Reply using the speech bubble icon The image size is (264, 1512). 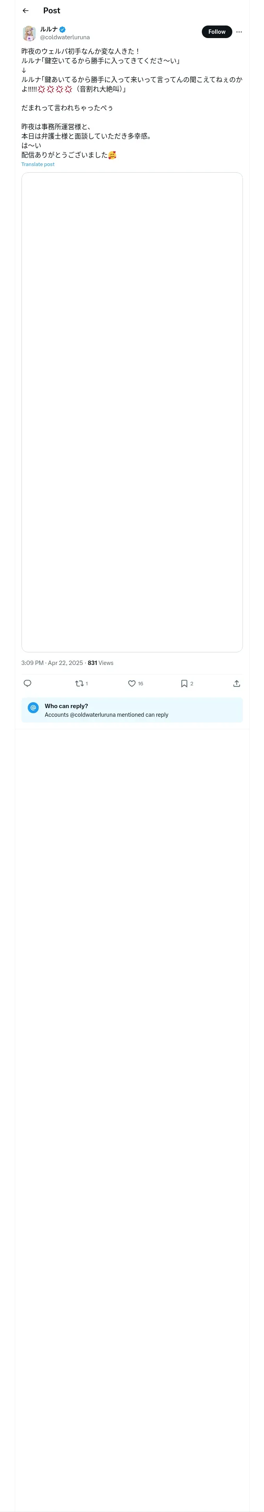point(27,683)
